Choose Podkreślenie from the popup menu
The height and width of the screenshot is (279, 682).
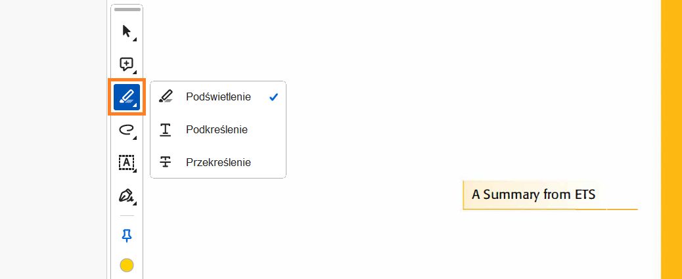coord(216,129)
